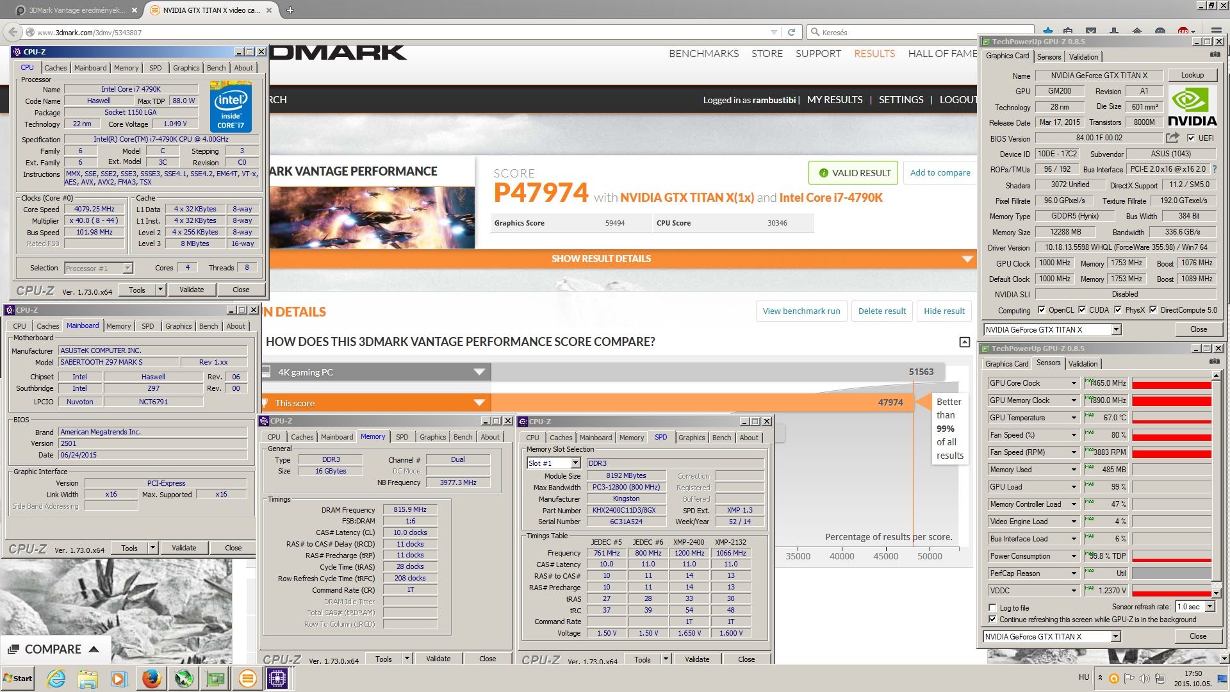The height and width of the screenshot is (692, 1230).
Task: Open Validation tab in upper GPU-Z window
Action: click(1083, 57)
